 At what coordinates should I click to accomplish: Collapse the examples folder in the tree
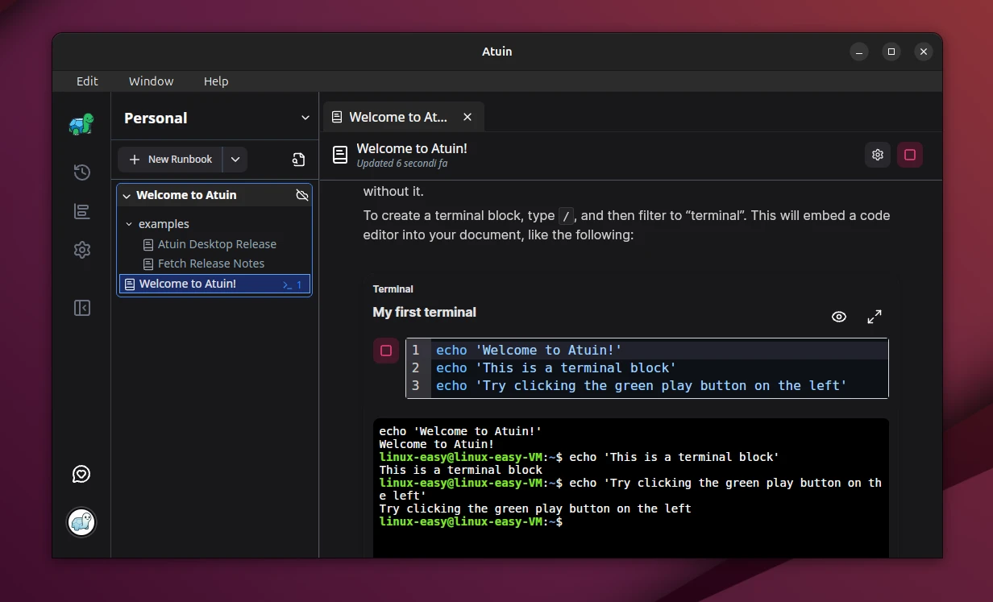(x=129, y=224)
